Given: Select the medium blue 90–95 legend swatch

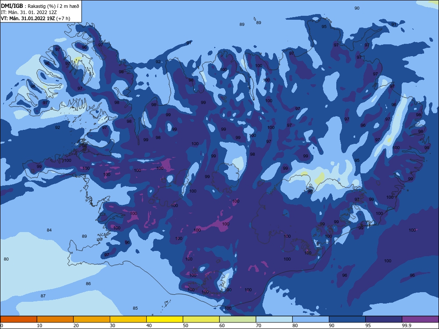Looking at the screenshot, I should pos(347,319).
